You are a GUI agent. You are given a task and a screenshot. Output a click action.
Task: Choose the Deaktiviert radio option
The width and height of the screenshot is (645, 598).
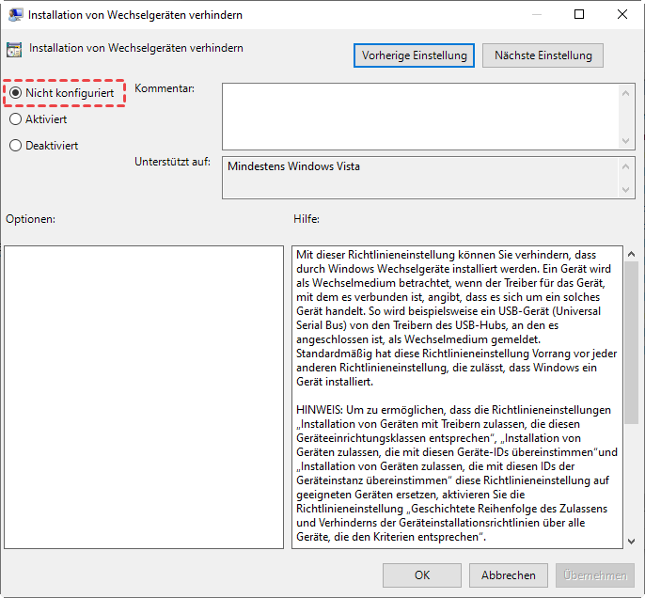16,146
